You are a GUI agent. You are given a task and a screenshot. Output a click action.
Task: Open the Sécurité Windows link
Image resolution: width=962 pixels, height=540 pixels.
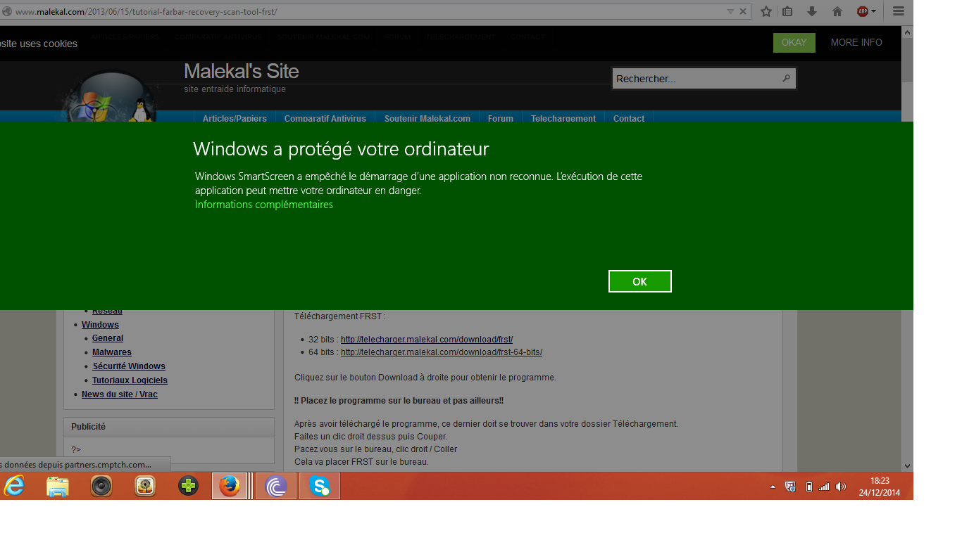coord(129,366)
